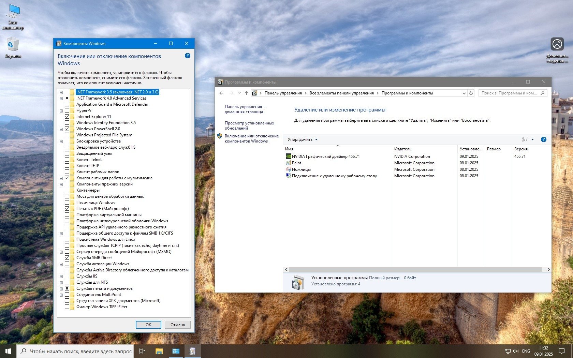Viewport: 573px width, 358px height.
Task: Expand the IIS services tree node
Action: pyautogui.click(x=61, y=277)
